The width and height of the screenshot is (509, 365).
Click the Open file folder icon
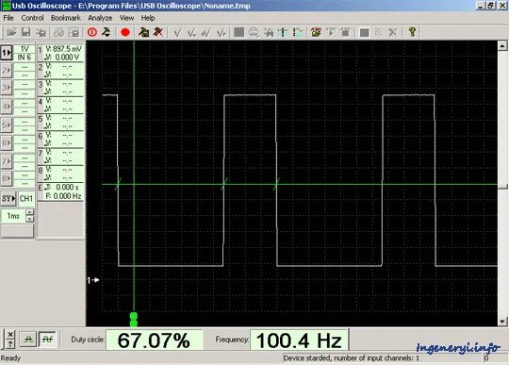point(11,32)
